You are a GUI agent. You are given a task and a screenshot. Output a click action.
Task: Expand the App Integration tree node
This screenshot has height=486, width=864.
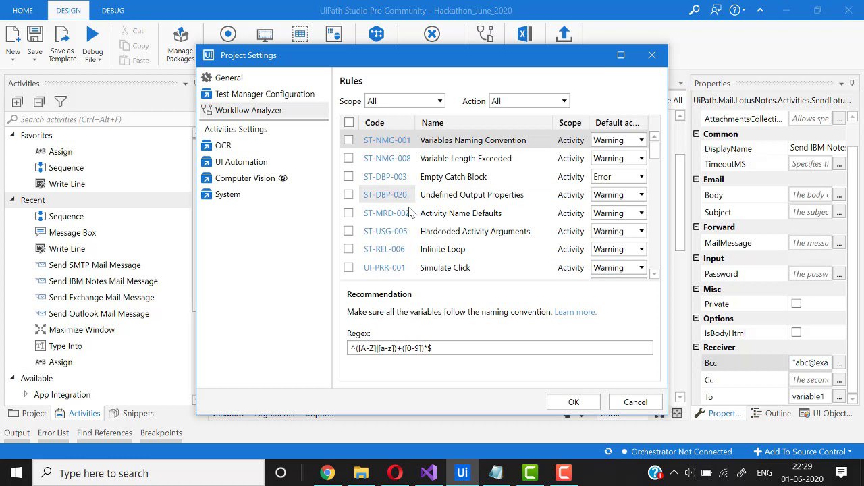26,394
